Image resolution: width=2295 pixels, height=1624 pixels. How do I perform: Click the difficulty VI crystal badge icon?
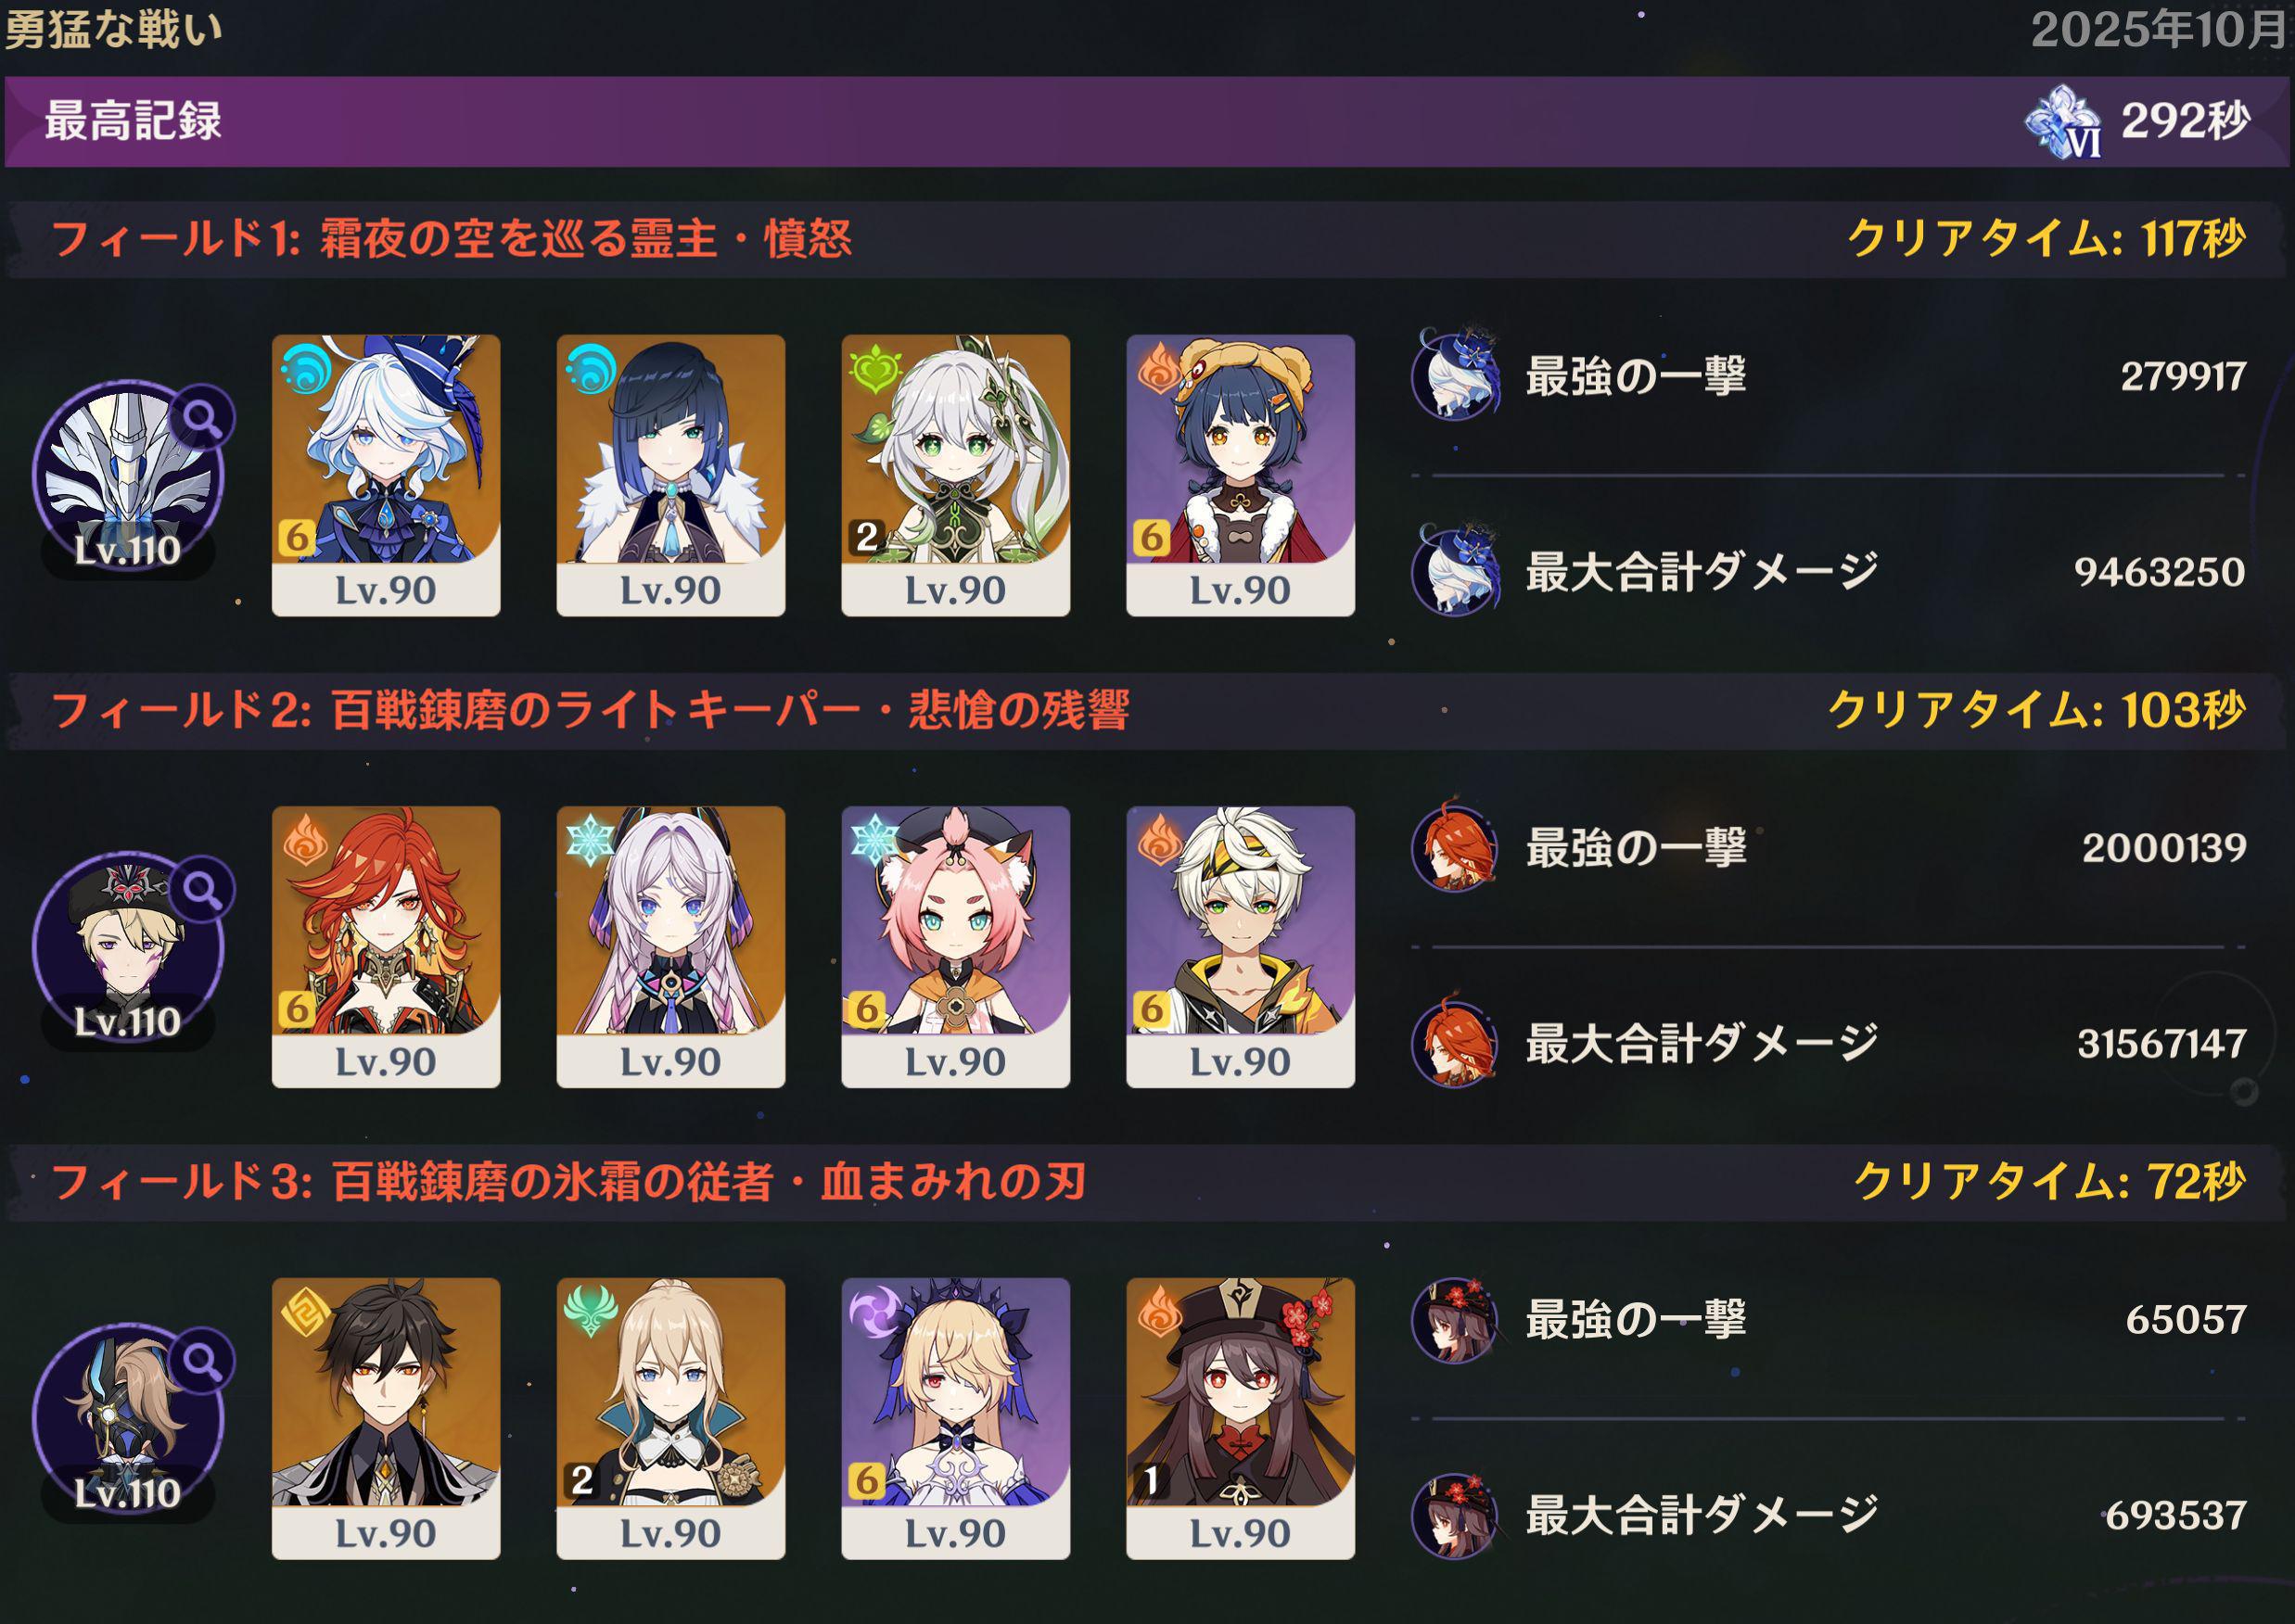(2063, 123)
